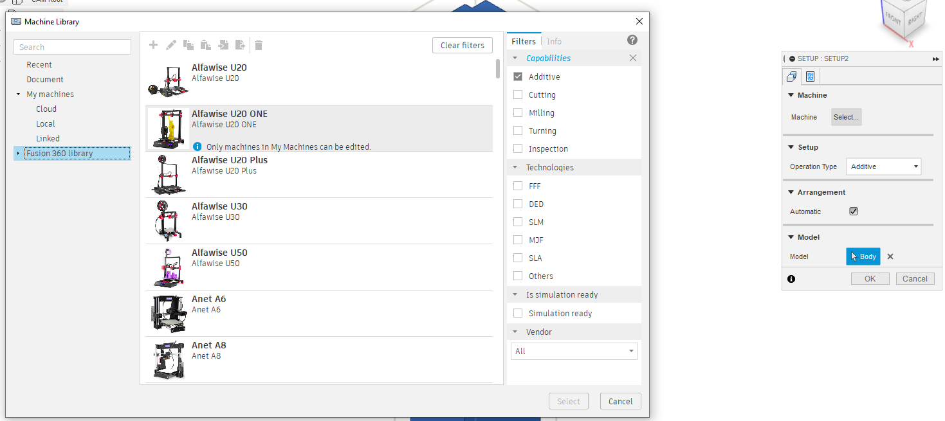The width and height of the screenshot is (945, 421).
Task: Toggle the Automatic arrangement checkbox
Action: [x=854, y=211]
